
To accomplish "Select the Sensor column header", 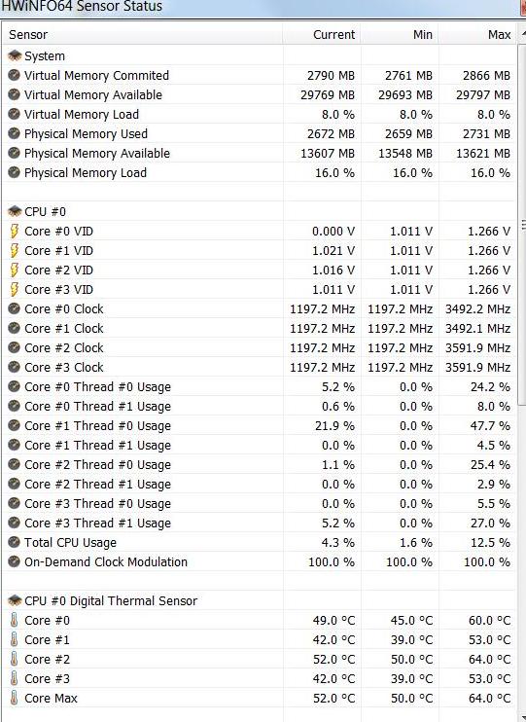I will click(x=142, y=34).
